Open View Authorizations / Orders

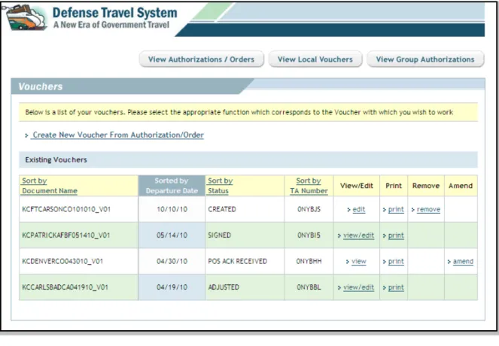coord(201,59)
